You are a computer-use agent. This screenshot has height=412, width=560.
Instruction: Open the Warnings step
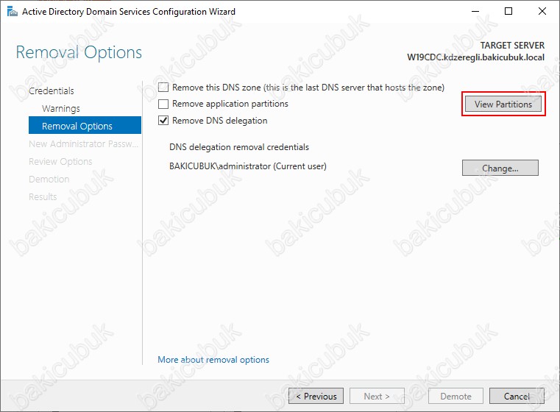pyautogui.click(x=61, y=109)
